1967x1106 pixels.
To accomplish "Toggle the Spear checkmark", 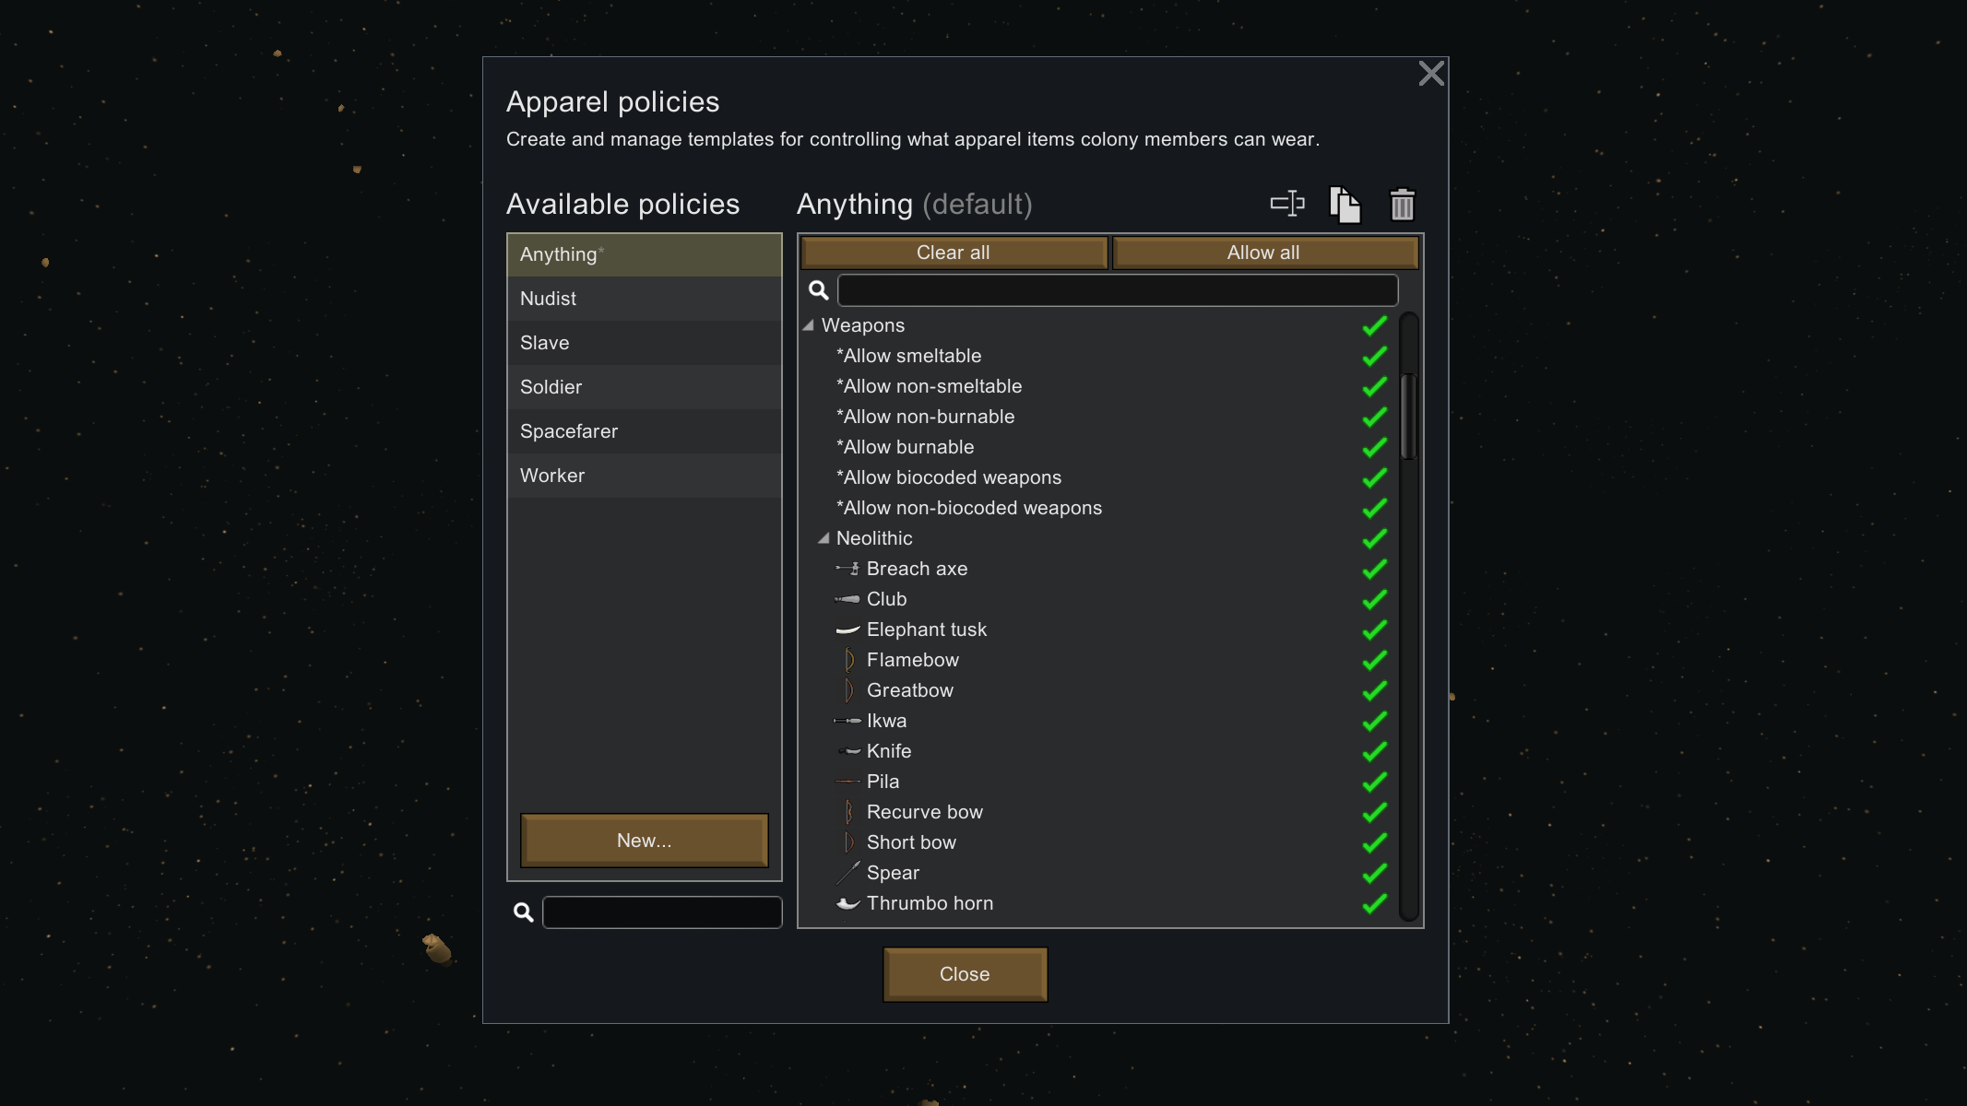I will 1374,873.
